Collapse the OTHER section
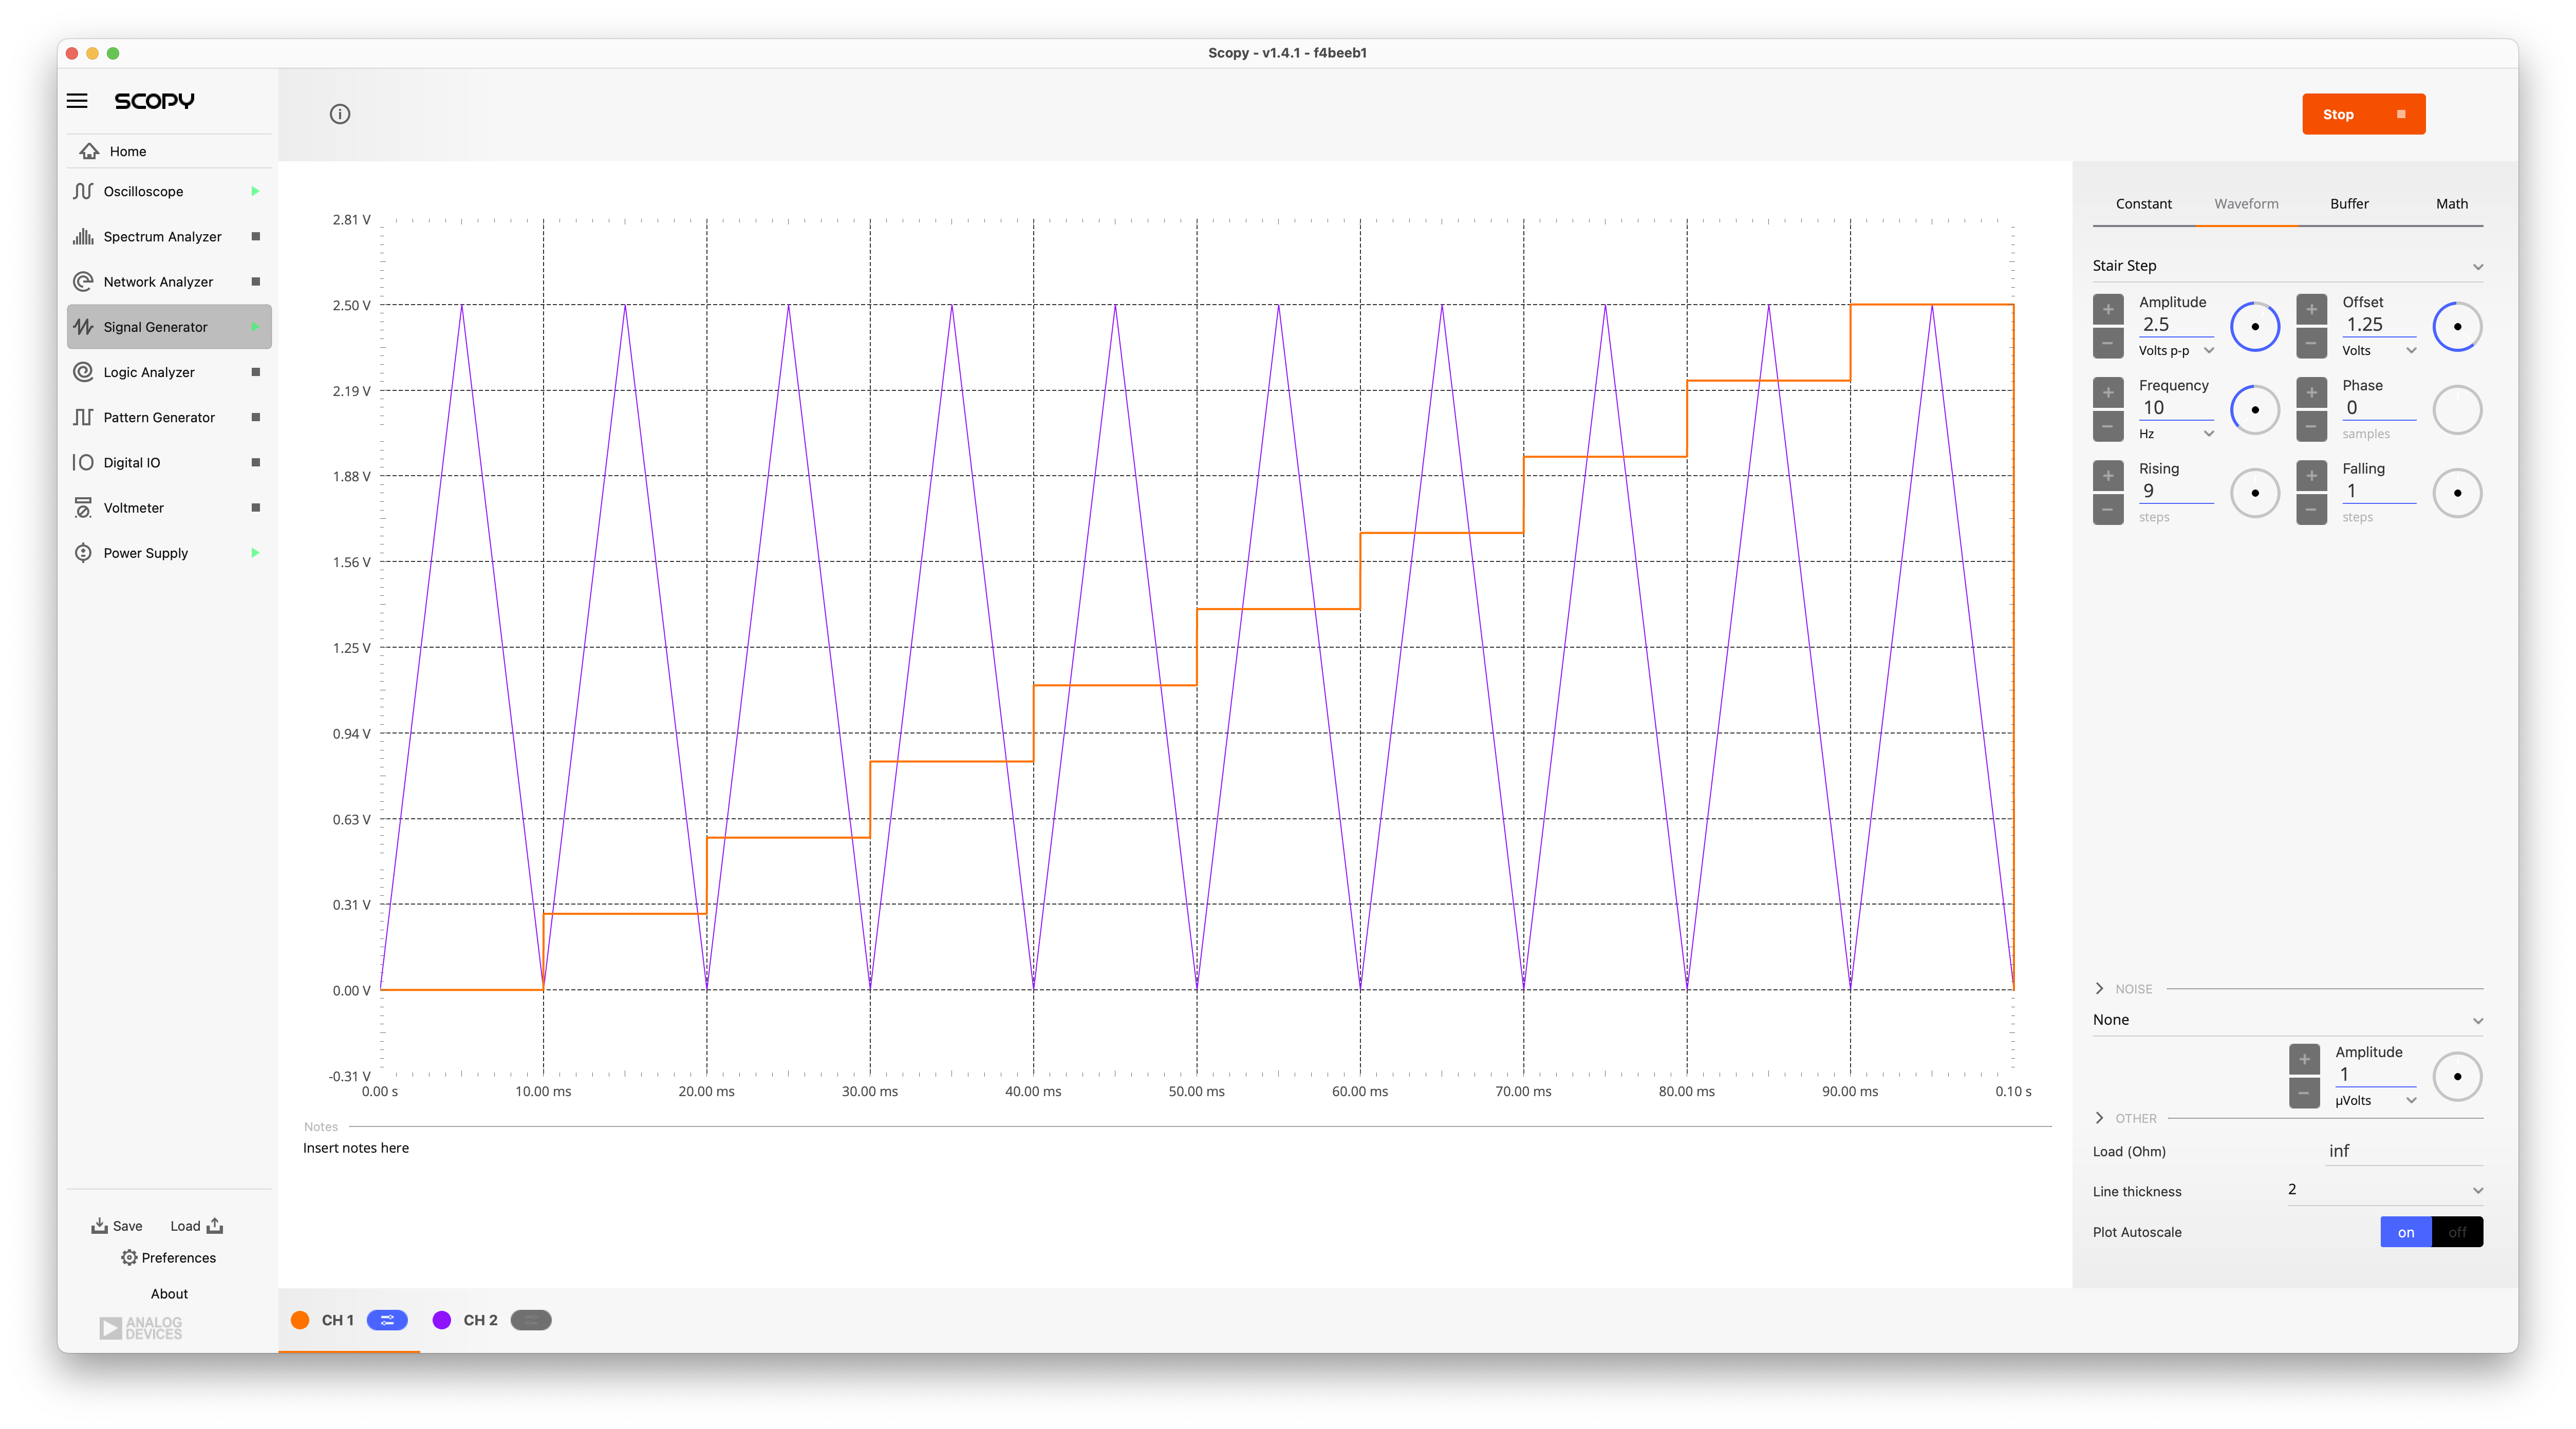 pos(2099,1118)
